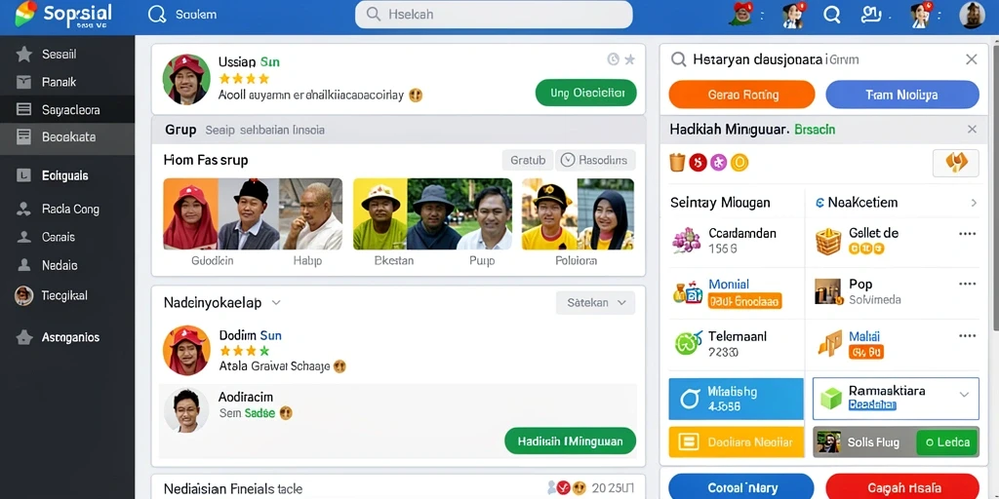The image size is (999, 499).
Task: Open the Pop Solvimeda thumbnail
Action: click(x=828, y=292)
